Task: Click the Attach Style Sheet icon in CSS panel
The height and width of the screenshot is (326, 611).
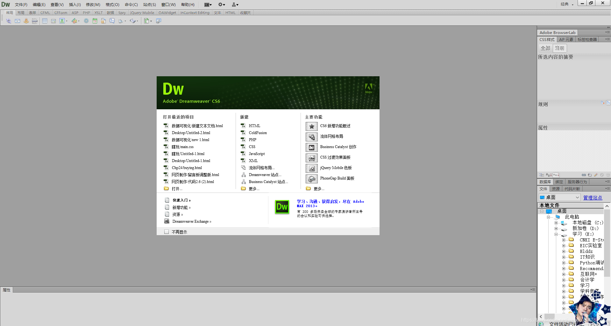Action: [583, 175]
